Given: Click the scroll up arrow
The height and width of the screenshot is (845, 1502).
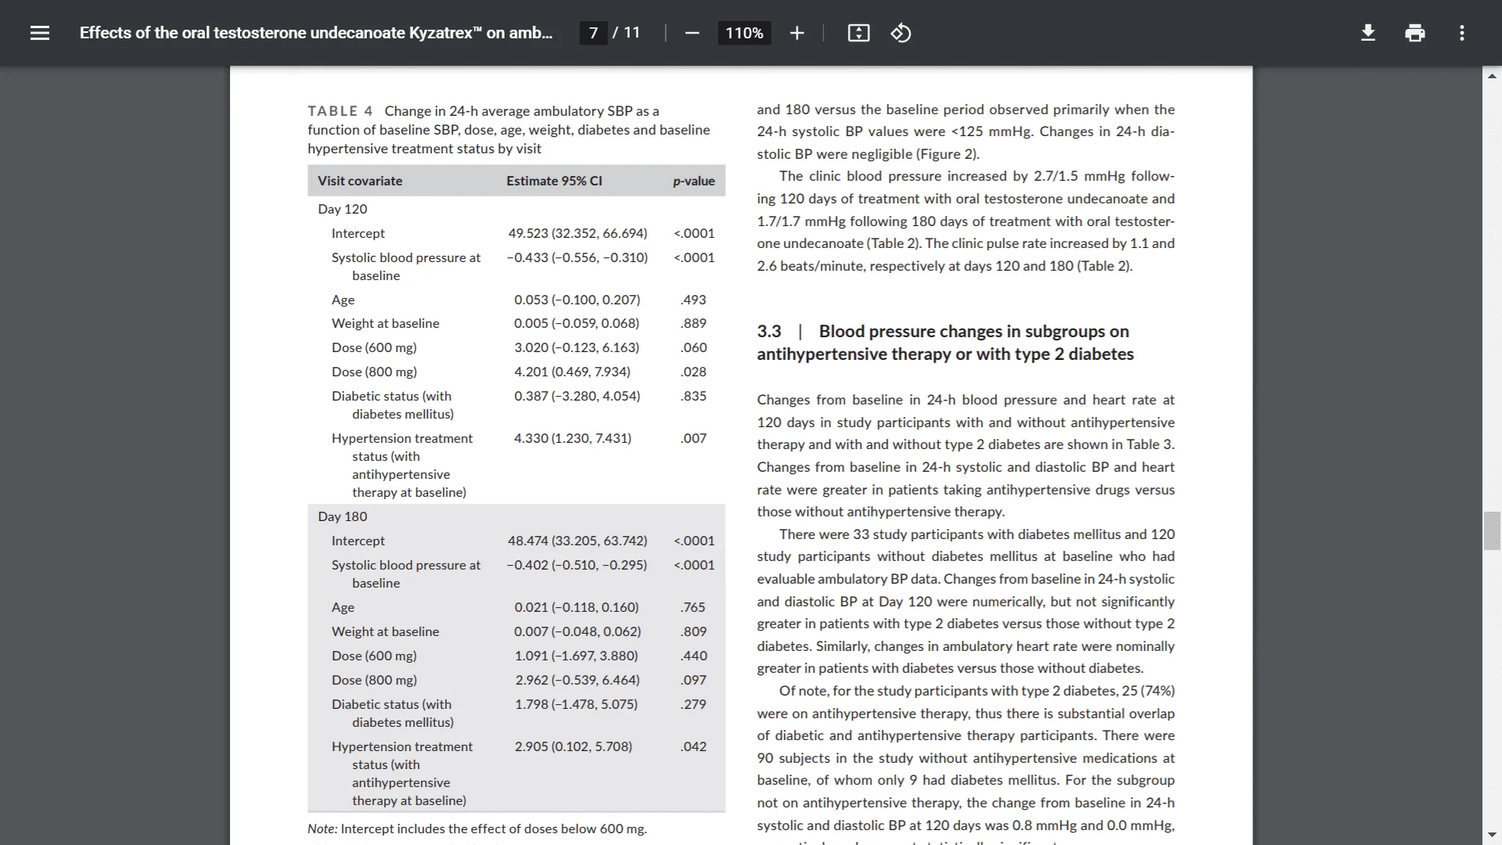Looking at the screenshot, I should point(1492,76).
